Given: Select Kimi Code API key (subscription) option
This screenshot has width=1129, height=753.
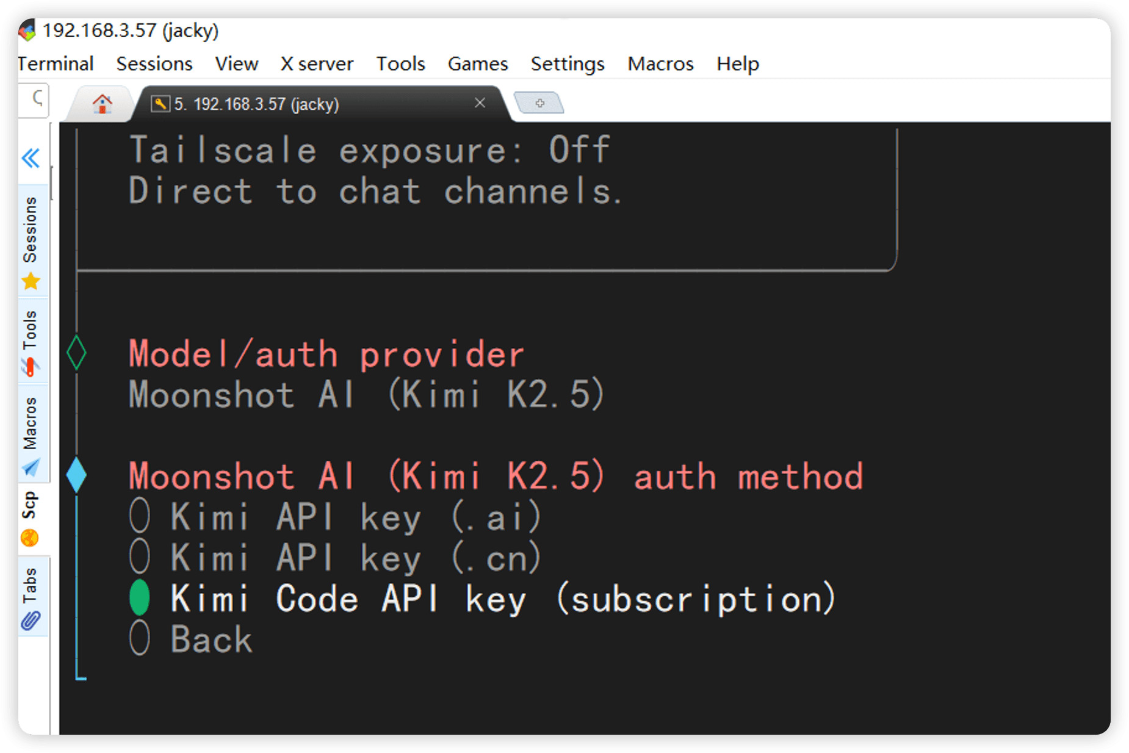Looking at the screenshot, I should coord(483,598).
